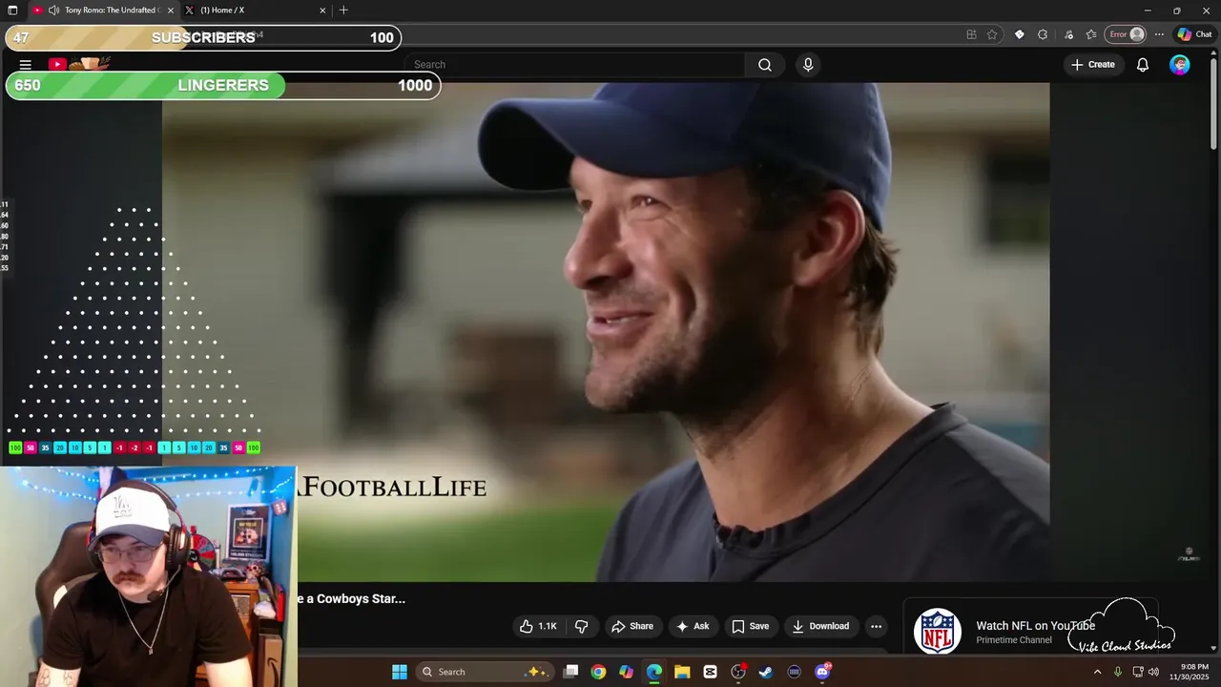Share the video
Viewport: 1221px width, 687px height.
tap(632, 626)
